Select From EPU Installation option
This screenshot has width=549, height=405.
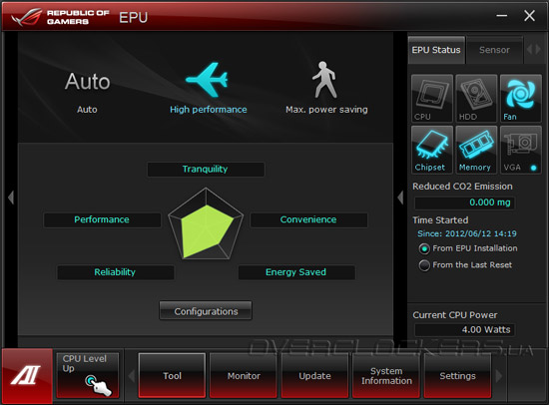pos(468,248)
